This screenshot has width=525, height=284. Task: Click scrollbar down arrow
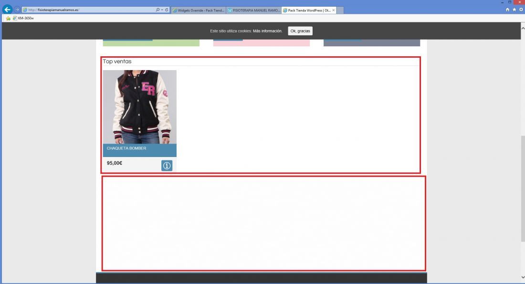[x=523, y=277]
